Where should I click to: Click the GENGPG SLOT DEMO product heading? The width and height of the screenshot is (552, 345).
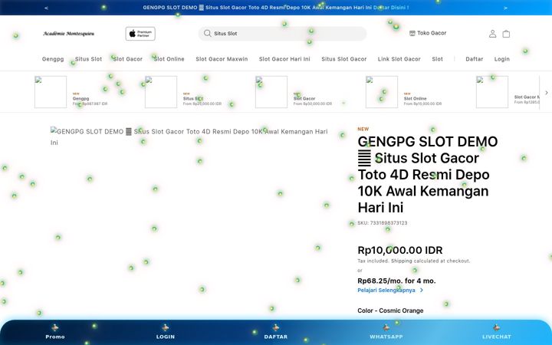(428, 175)
